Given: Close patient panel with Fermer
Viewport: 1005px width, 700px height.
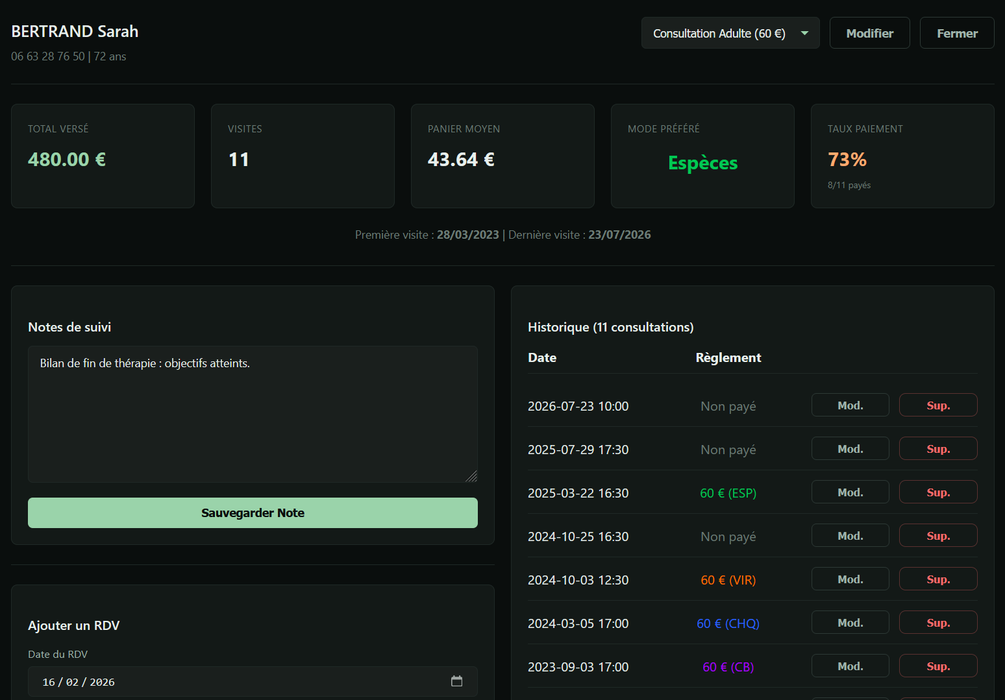Looking at the screenshot, I should point(956,33).
